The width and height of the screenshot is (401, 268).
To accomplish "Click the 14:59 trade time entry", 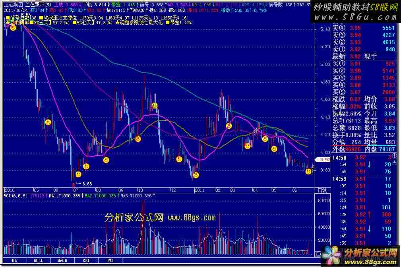I will (339, 179).
